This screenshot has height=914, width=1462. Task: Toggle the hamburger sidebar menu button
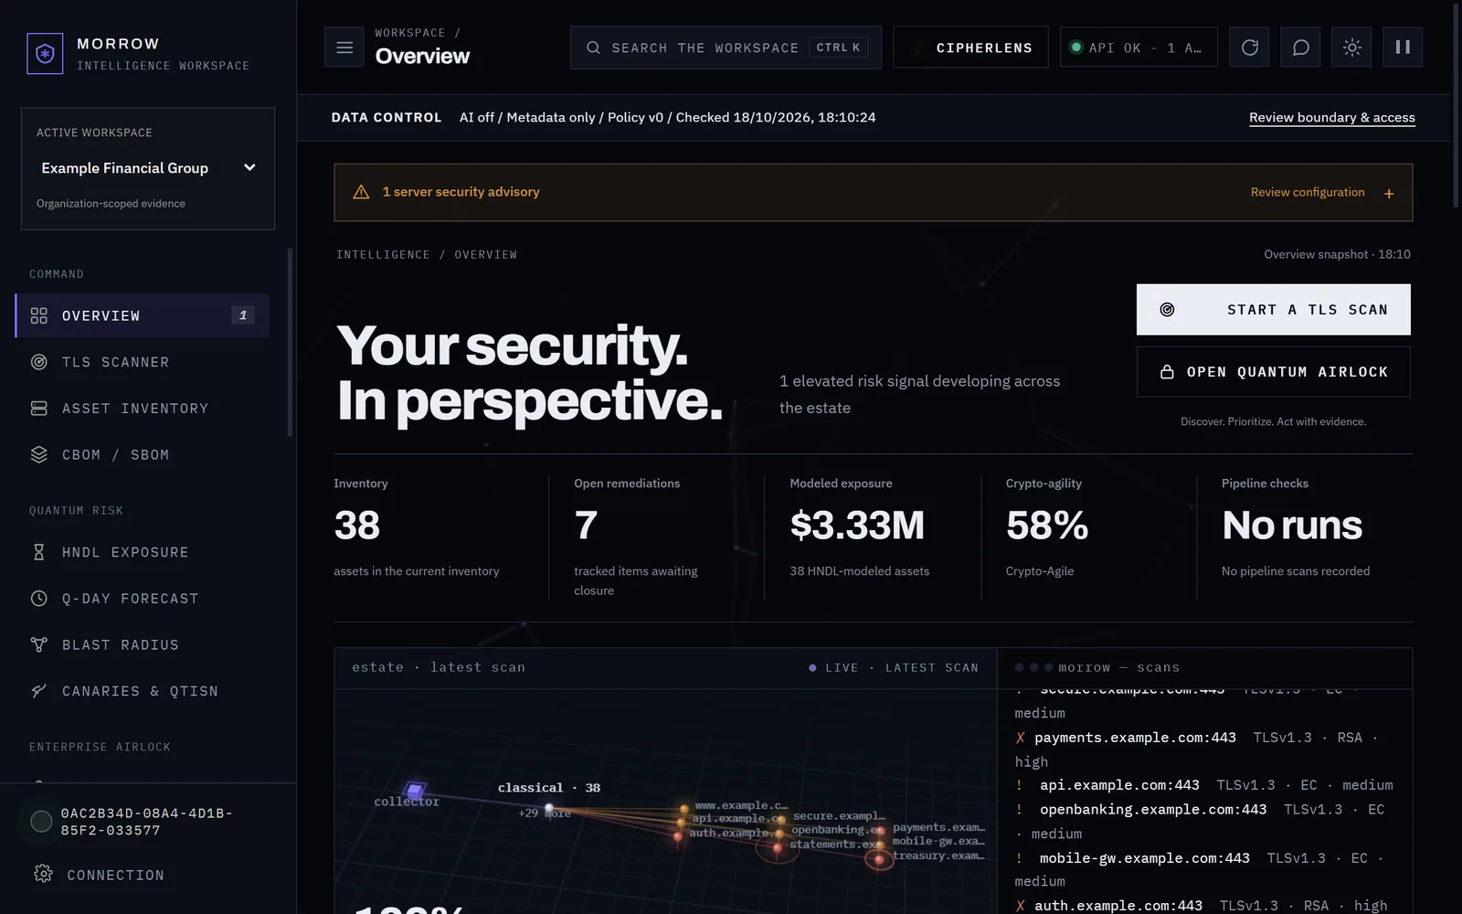pyautogui.click(x=344, y=48)
